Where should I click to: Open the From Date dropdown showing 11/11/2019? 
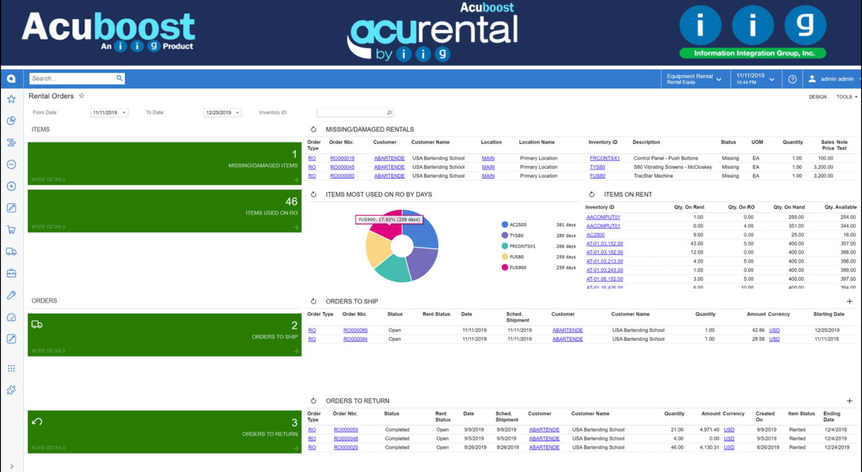(x=125, y=112)
